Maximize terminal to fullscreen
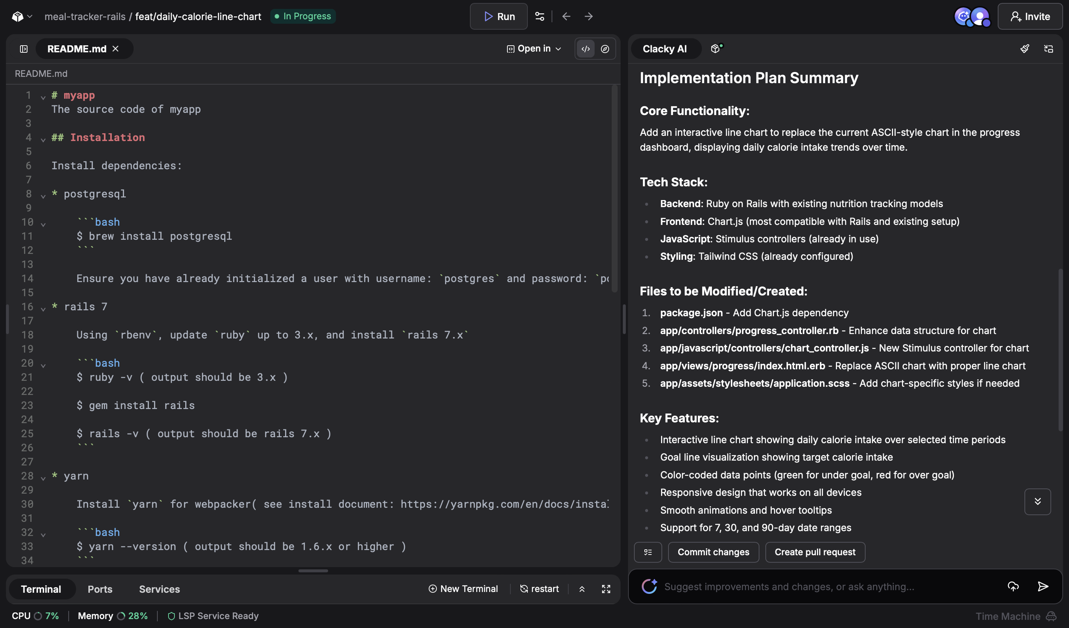1069x628 pixels. pos(606,589)
